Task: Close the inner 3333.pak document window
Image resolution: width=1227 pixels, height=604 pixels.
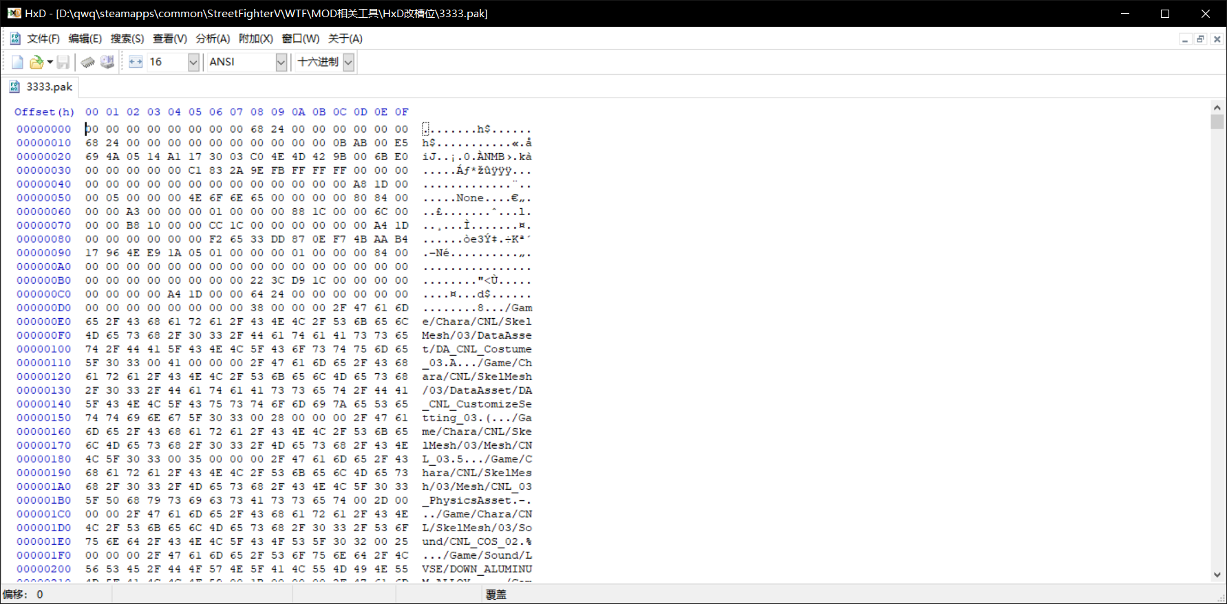Action: (x=1217, y=39)
